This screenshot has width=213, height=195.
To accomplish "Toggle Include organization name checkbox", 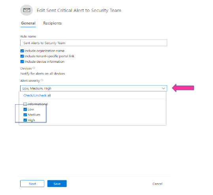I will [22, 51].
